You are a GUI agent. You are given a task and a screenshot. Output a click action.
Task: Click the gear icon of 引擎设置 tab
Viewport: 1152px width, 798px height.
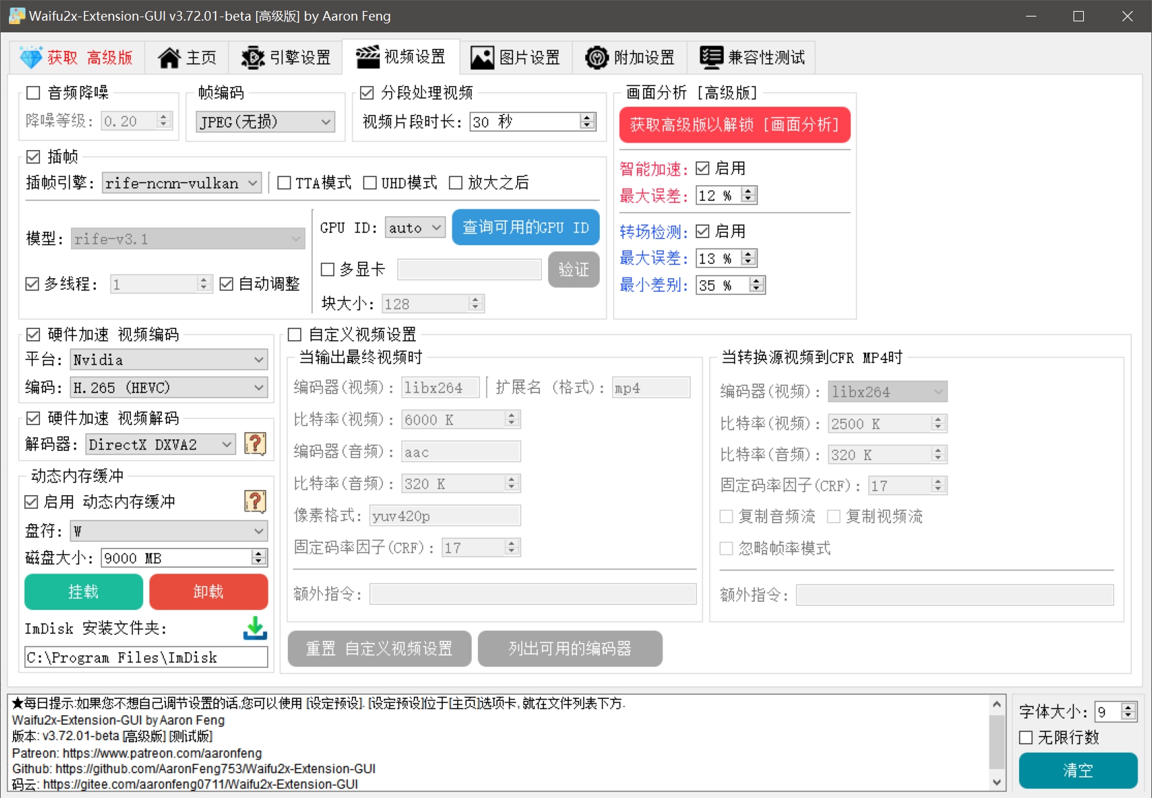click(x=253, y=57)
